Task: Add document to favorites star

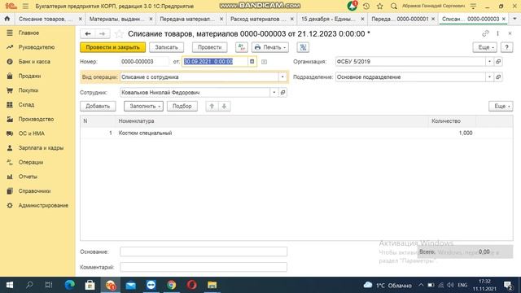Action: click(x=119, y=34)
